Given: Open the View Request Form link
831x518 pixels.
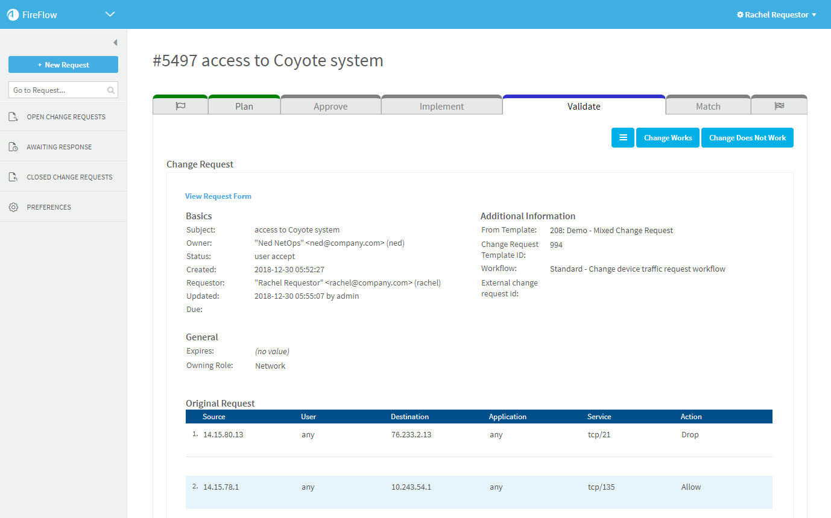Looking at the screenshot, I should (x=218, y=196).
